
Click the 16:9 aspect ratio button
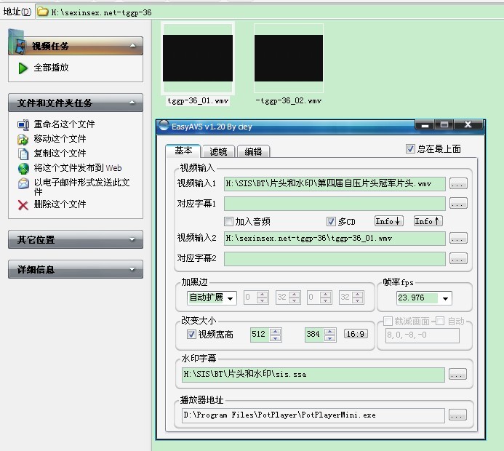tap(356, 334)
